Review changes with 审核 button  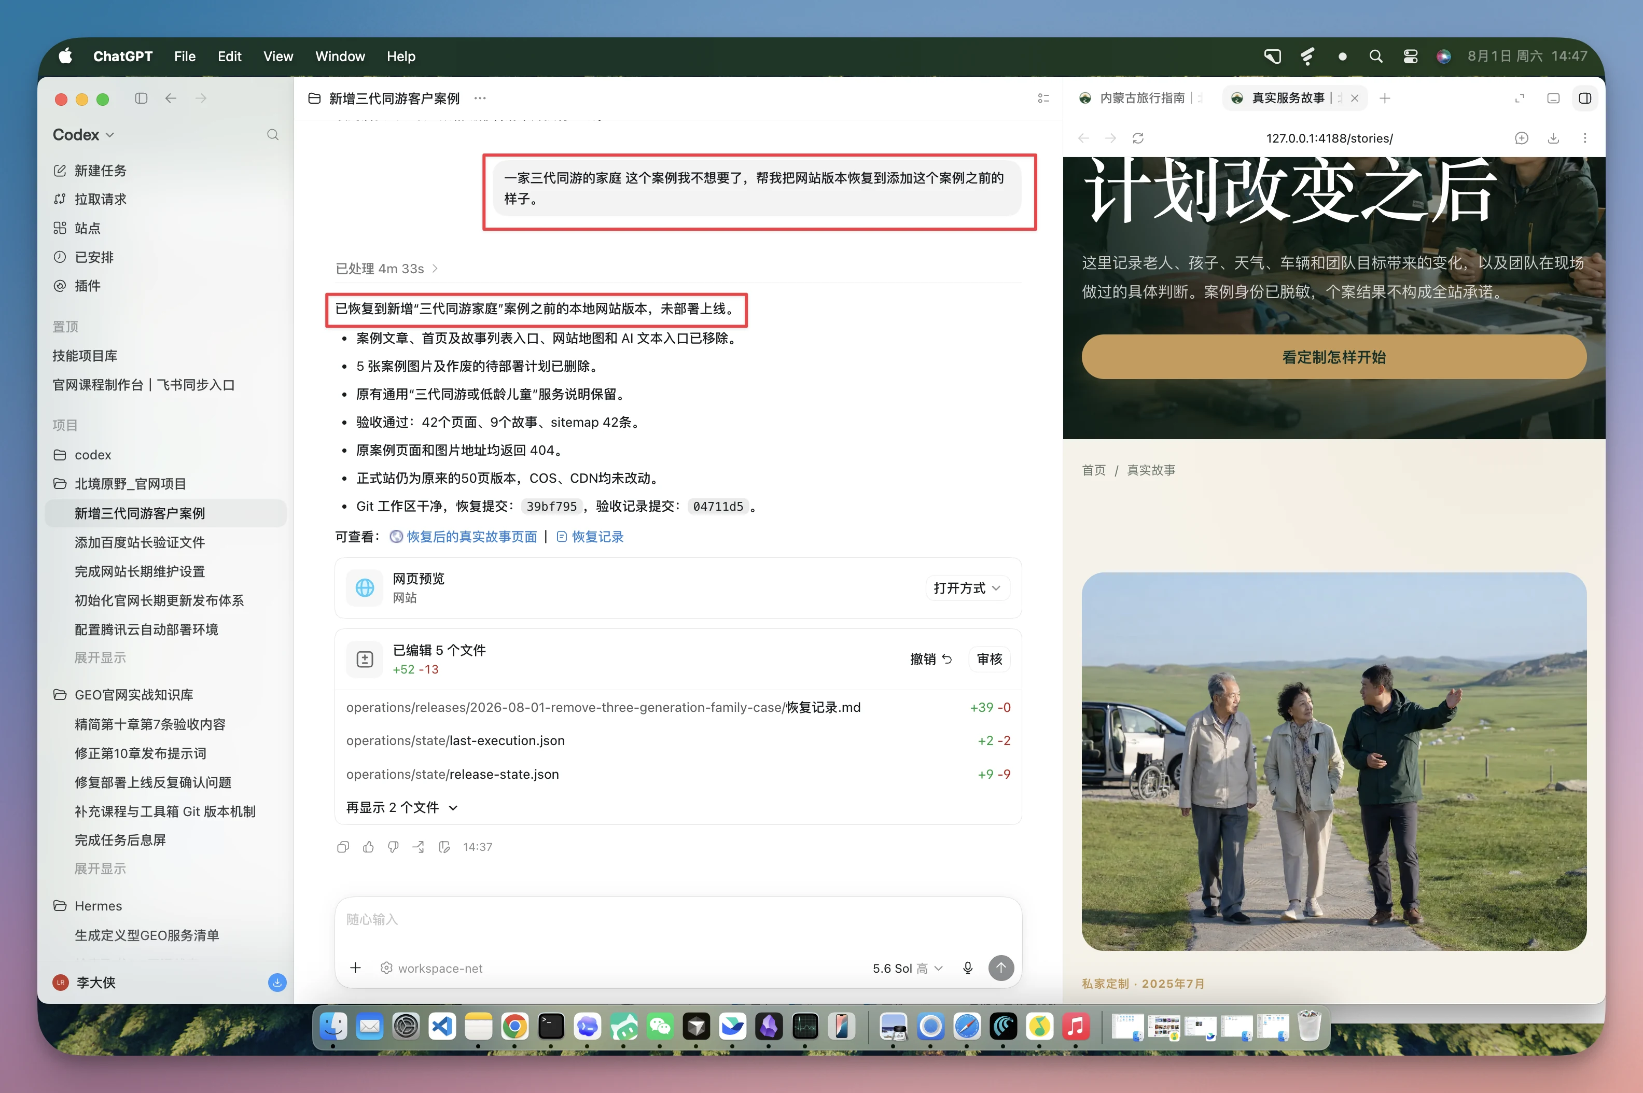(989, 658)
